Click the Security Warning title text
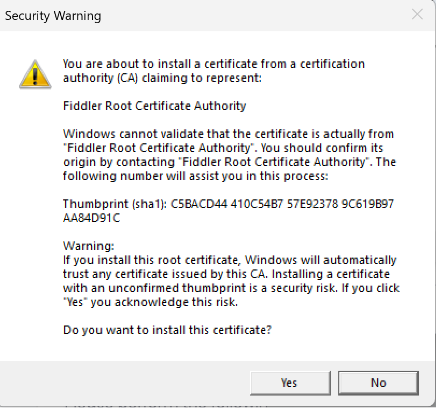This screenshot has height=409, width=441. [x=53, y=16]
